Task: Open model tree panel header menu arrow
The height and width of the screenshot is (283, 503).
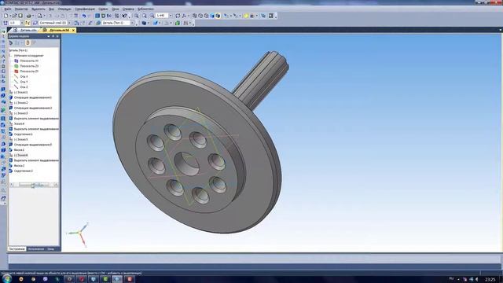Action: coord(49,36)
